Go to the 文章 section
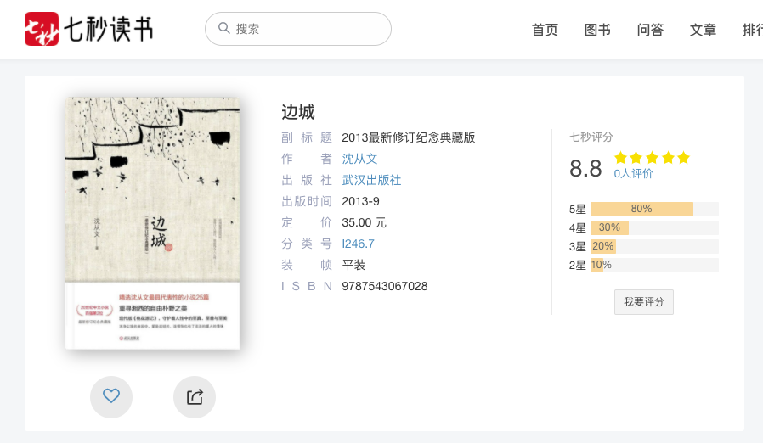The width and height of the screenshot is (763, 443). [703, 31]
